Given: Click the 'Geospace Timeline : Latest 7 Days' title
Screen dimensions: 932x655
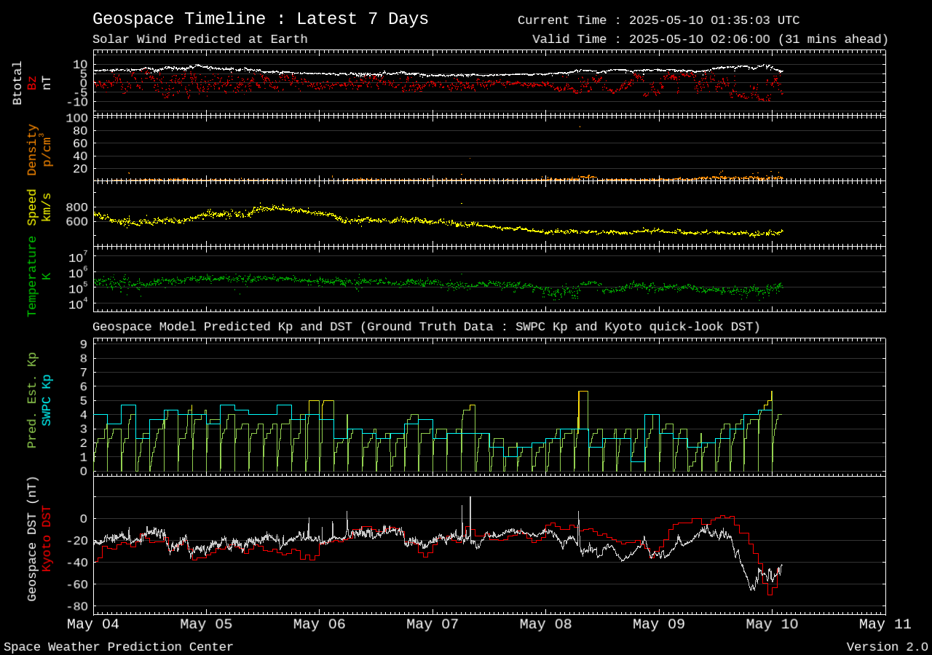Looking at the screenshot, I should pyautogui.click(x=261, y=20).
